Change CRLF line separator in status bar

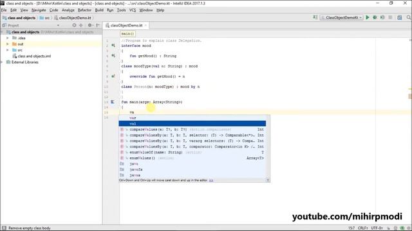point(363,228)
